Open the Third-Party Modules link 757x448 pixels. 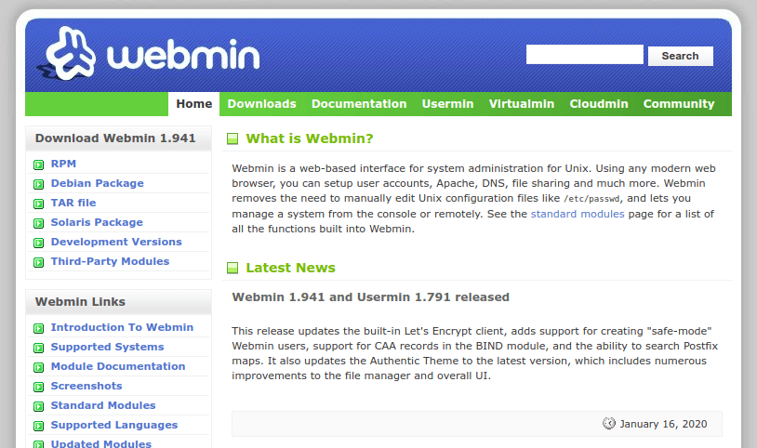point(110,261)
